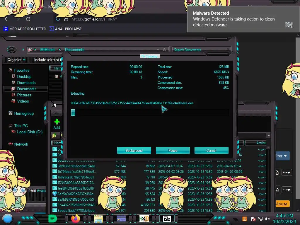The height and width of the screenshot is (225, 300).
Task: Open the taskbar clock showing 4:45 PM
Action: click(284, 219)
